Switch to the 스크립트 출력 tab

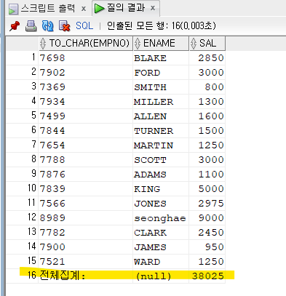click(48, 9)
